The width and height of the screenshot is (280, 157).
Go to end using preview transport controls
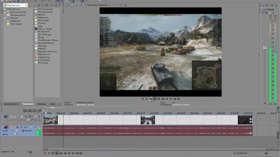point(171,99)
